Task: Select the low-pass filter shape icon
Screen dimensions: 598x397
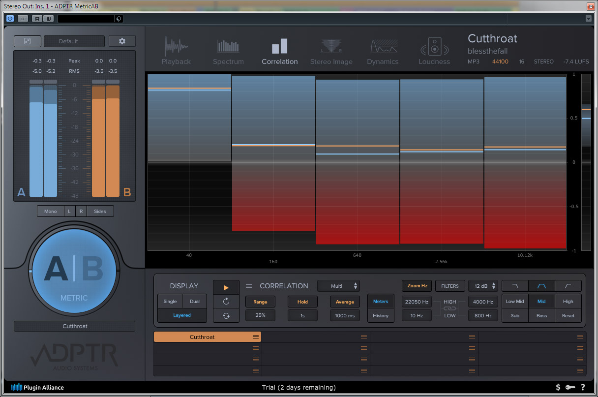Action: pyautogui.click(x=515, y=286)
